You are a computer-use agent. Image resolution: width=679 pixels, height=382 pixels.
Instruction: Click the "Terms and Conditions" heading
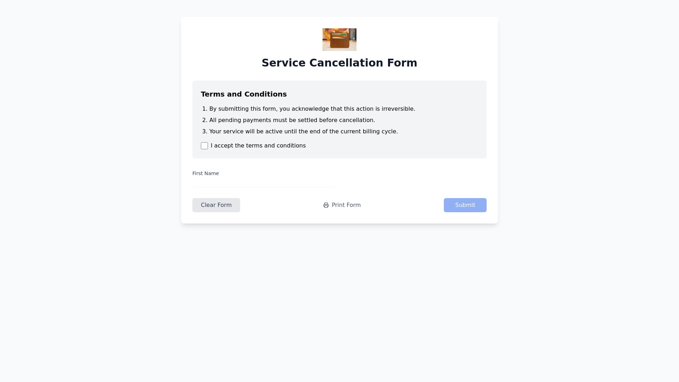[244, 94]
